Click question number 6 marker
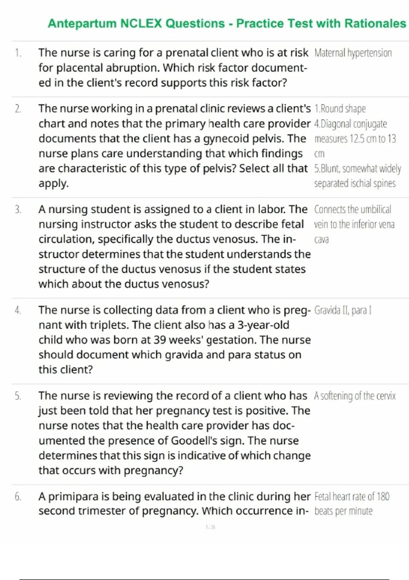This screenshot has width=409, height=580. [x=18, y=497]
